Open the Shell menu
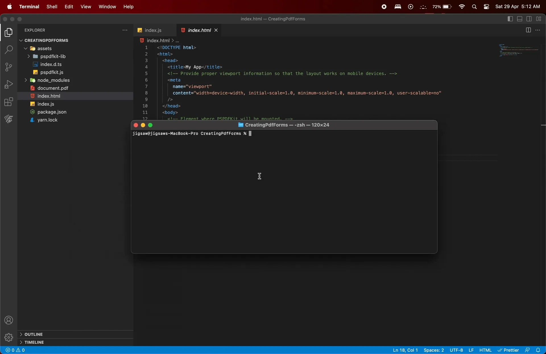Viewport: 546px width, 354px height. pos(52,7)
